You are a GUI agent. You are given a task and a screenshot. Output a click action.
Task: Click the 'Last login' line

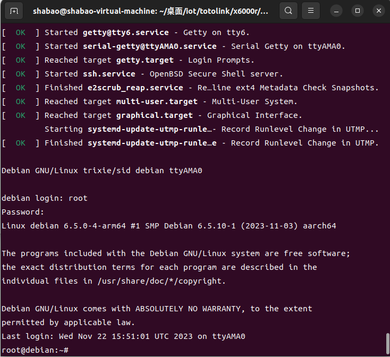(x=123, y=336)
